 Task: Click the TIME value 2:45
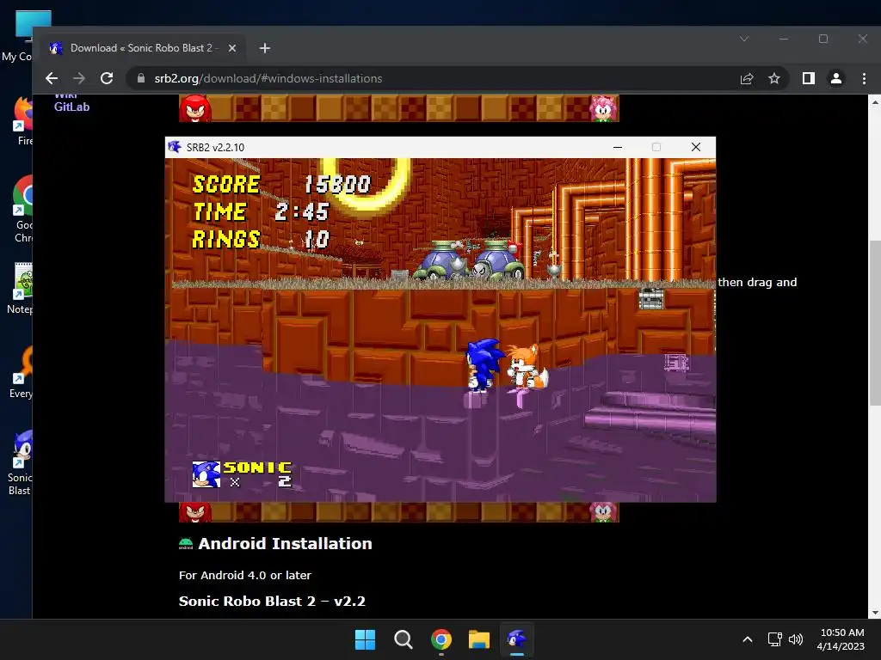[x=302, y=212]
